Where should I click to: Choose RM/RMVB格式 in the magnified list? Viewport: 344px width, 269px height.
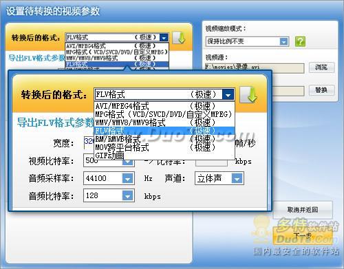[x=164, y=139]
